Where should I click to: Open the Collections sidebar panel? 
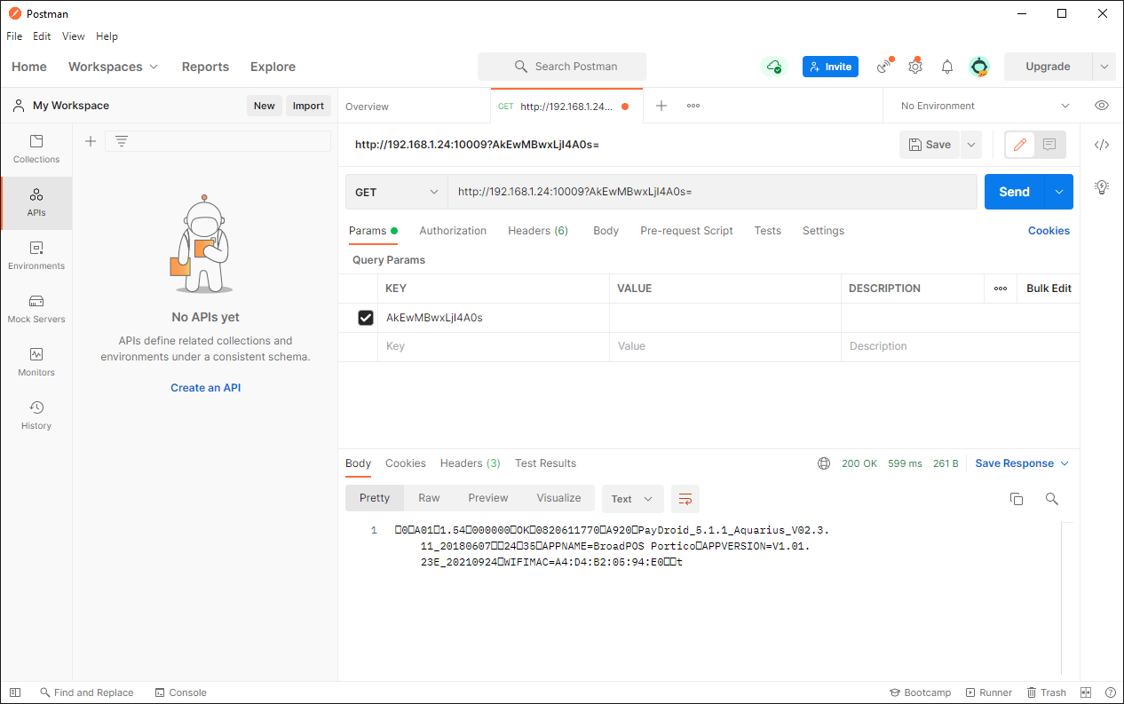(x=36, y=148)
